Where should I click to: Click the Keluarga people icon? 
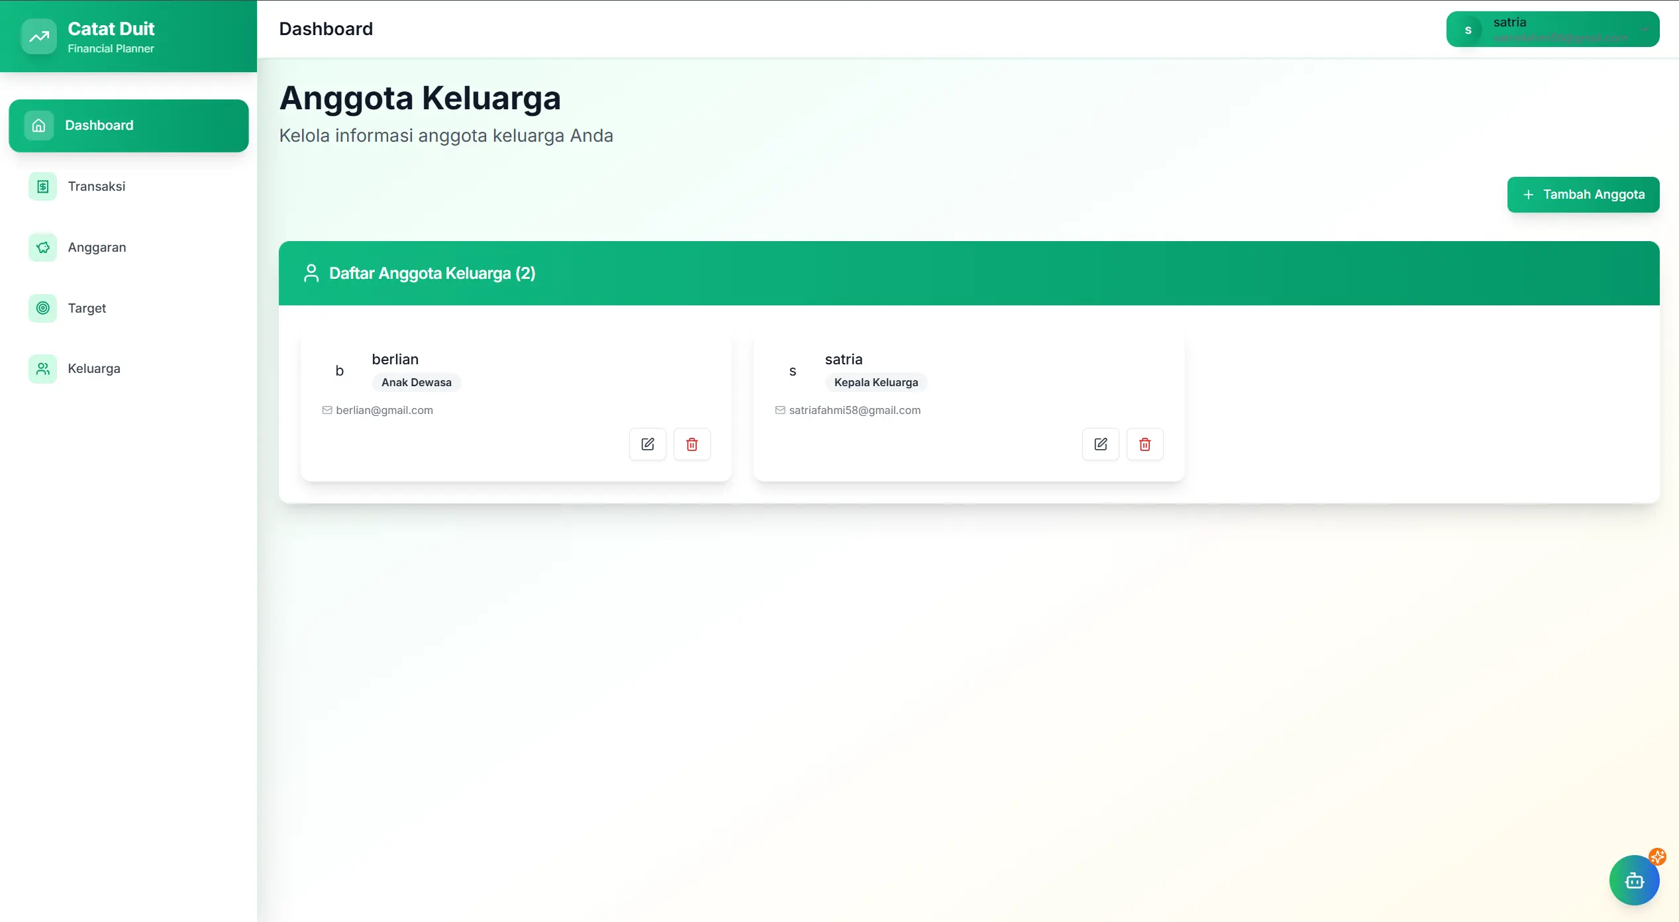(42, 369)
